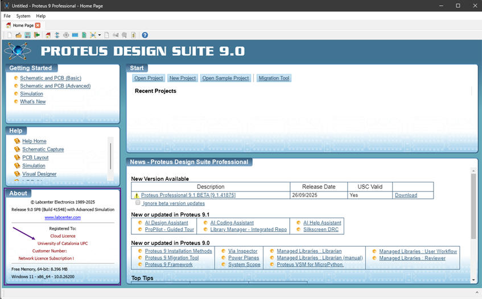The height and width of the screenshot is (299, 482).
Task: Open Simulation link under Getting Started
Action: pos(32,94)
